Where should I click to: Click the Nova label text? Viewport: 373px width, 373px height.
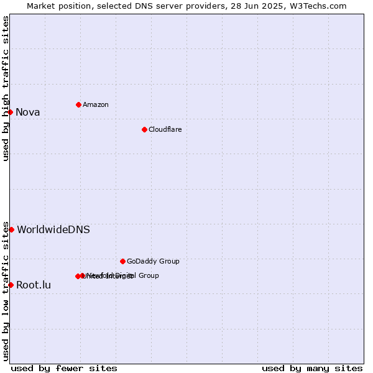pyautogui.click(x=27, y=113)
